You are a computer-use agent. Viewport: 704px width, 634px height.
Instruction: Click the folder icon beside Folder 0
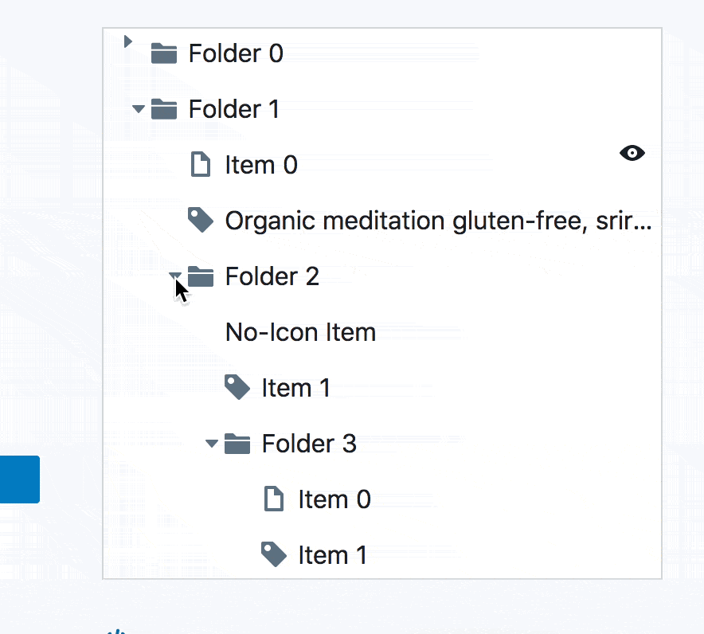click(x=163, y=53)
